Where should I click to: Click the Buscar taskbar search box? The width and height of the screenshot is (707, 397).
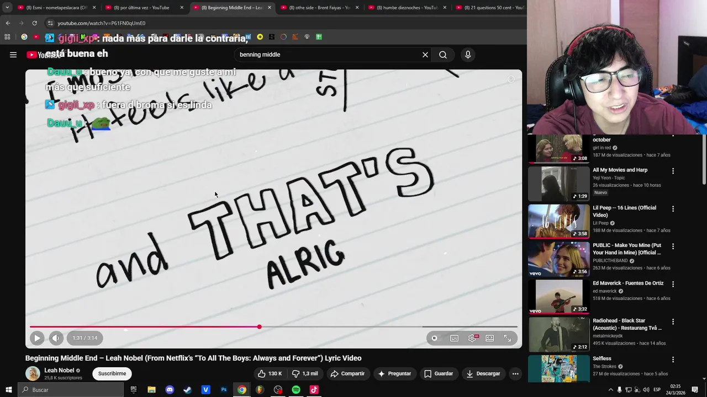[71, 390]
